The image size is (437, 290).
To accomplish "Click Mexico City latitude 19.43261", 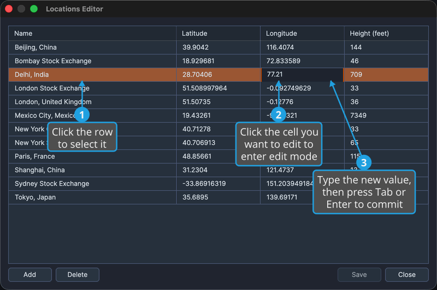I will [x=218, y=116].
